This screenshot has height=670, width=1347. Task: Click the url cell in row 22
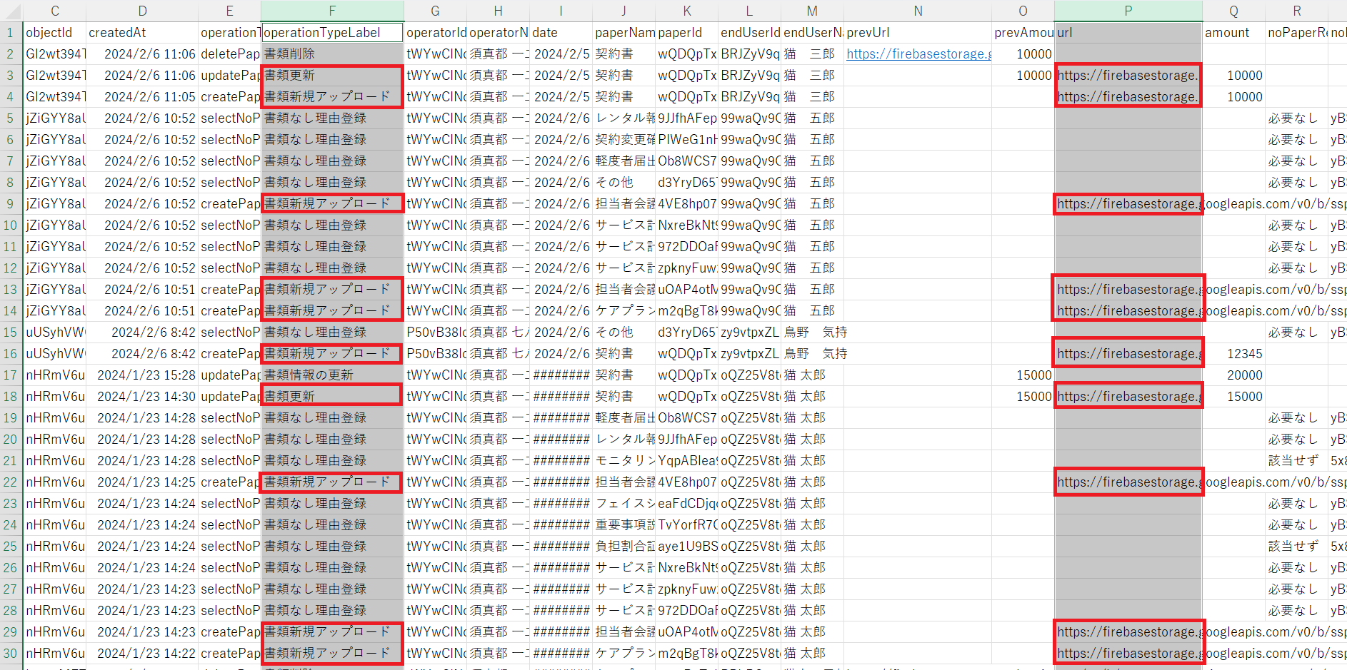pyautogui.click(x=1128, y=482)
